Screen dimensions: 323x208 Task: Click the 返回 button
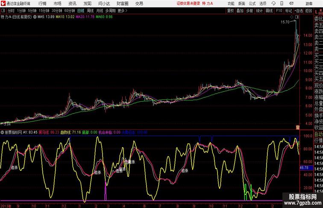(308, 11)
